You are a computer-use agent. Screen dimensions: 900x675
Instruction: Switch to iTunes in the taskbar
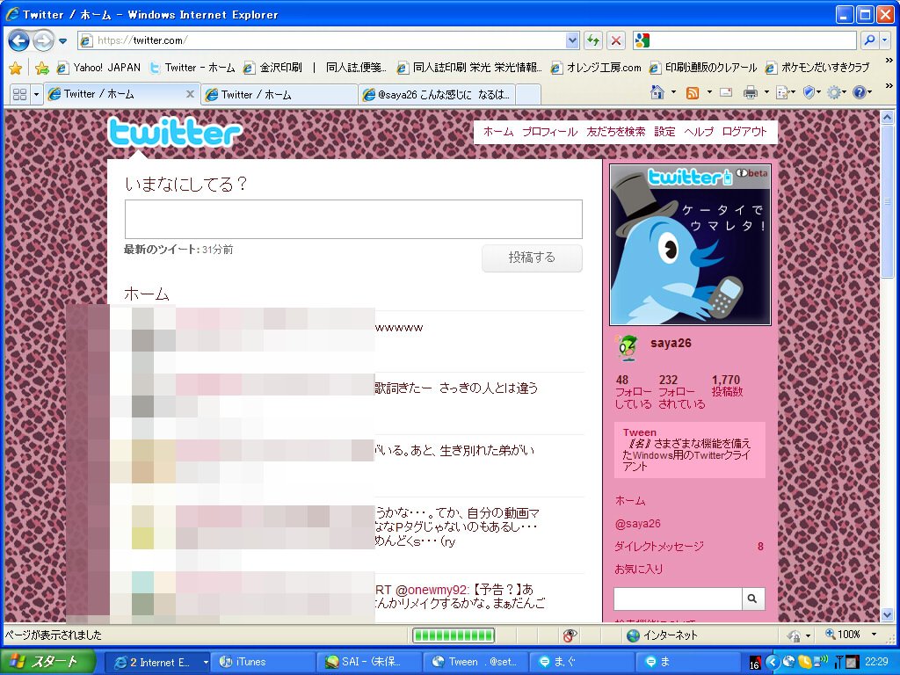264,663
